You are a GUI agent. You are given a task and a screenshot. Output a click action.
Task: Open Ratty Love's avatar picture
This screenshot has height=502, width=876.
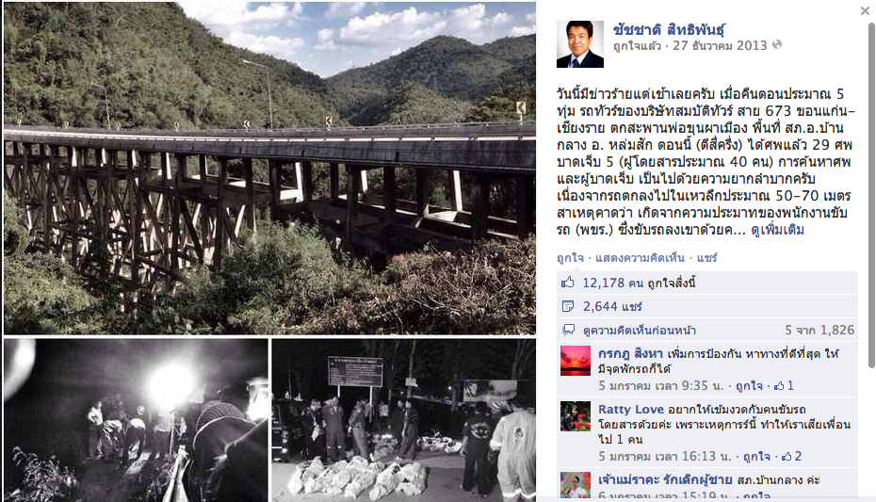point(576,416)
